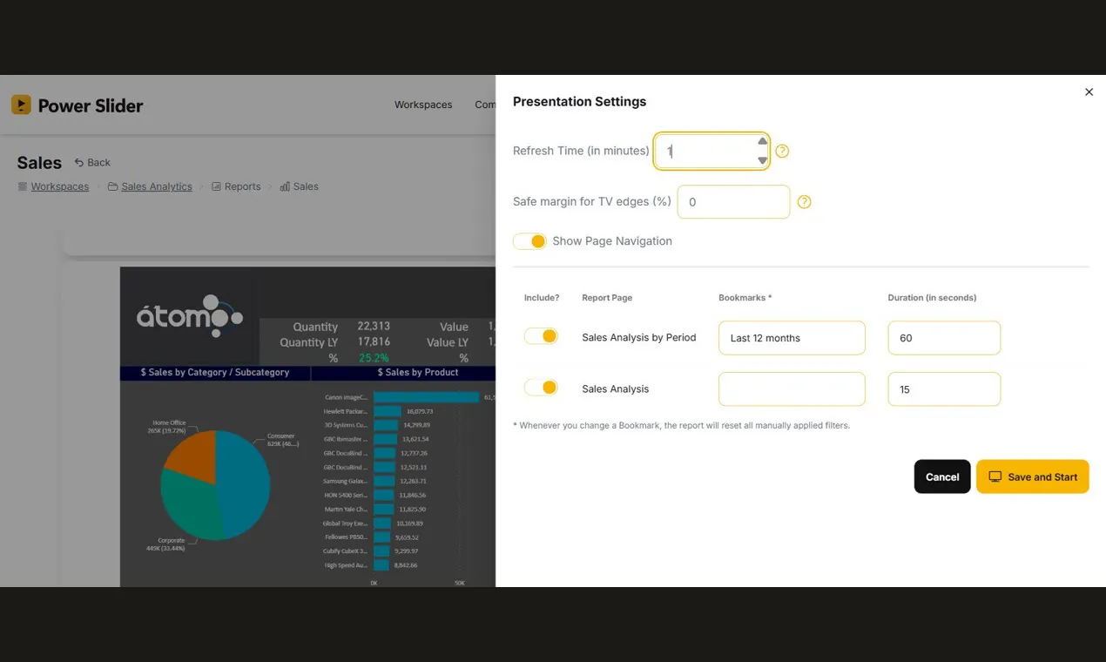Click the Martin Yale Ch... product row
This screenshot has height=662, width=1106.
pos(346,510)
